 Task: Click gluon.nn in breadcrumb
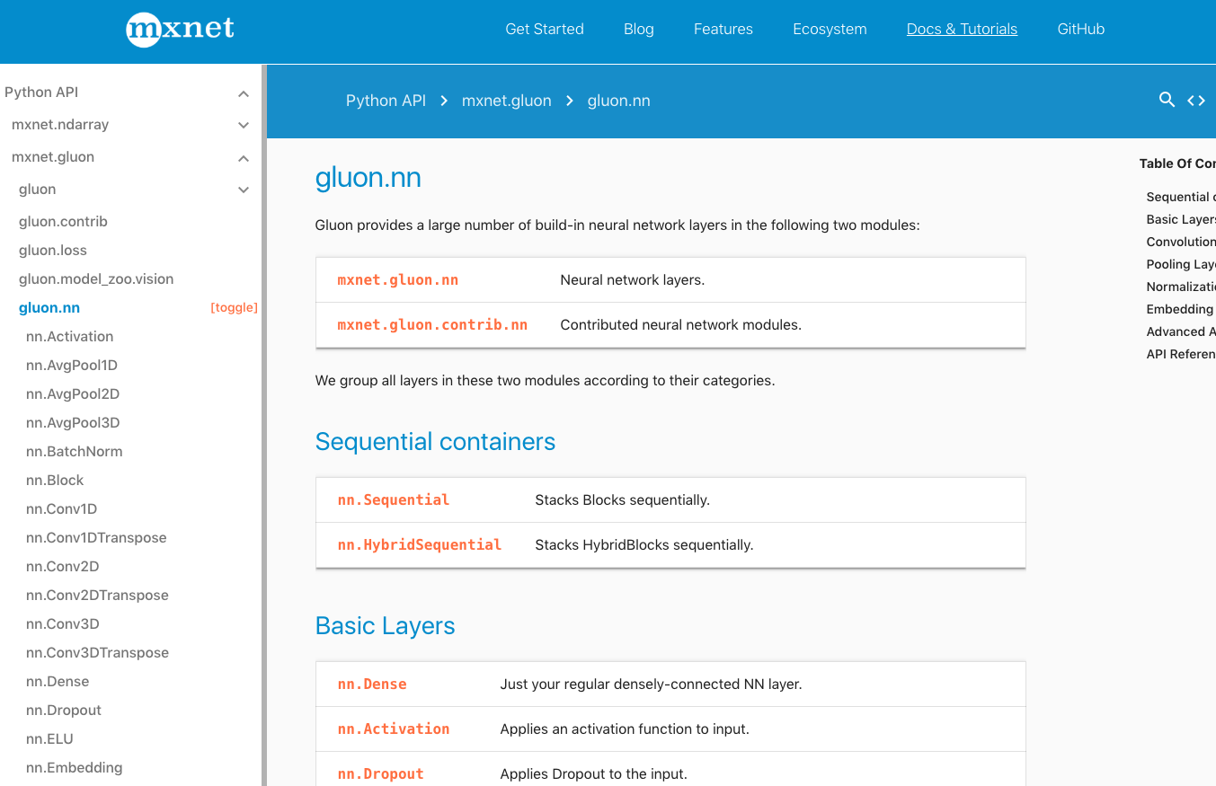pyautogui.click(x=619, y=101)
